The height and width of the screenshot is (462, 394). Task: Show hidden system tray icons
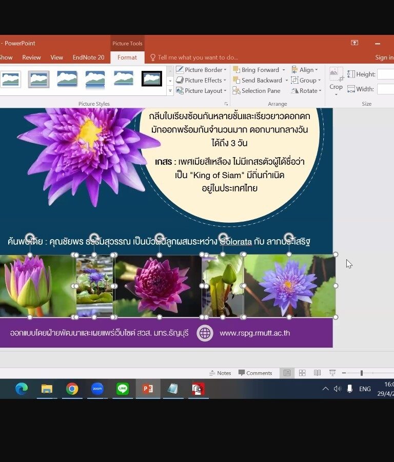(325, 389)
